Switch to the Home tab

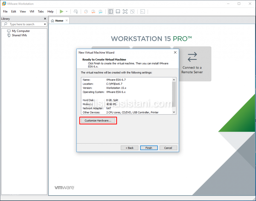59,21
